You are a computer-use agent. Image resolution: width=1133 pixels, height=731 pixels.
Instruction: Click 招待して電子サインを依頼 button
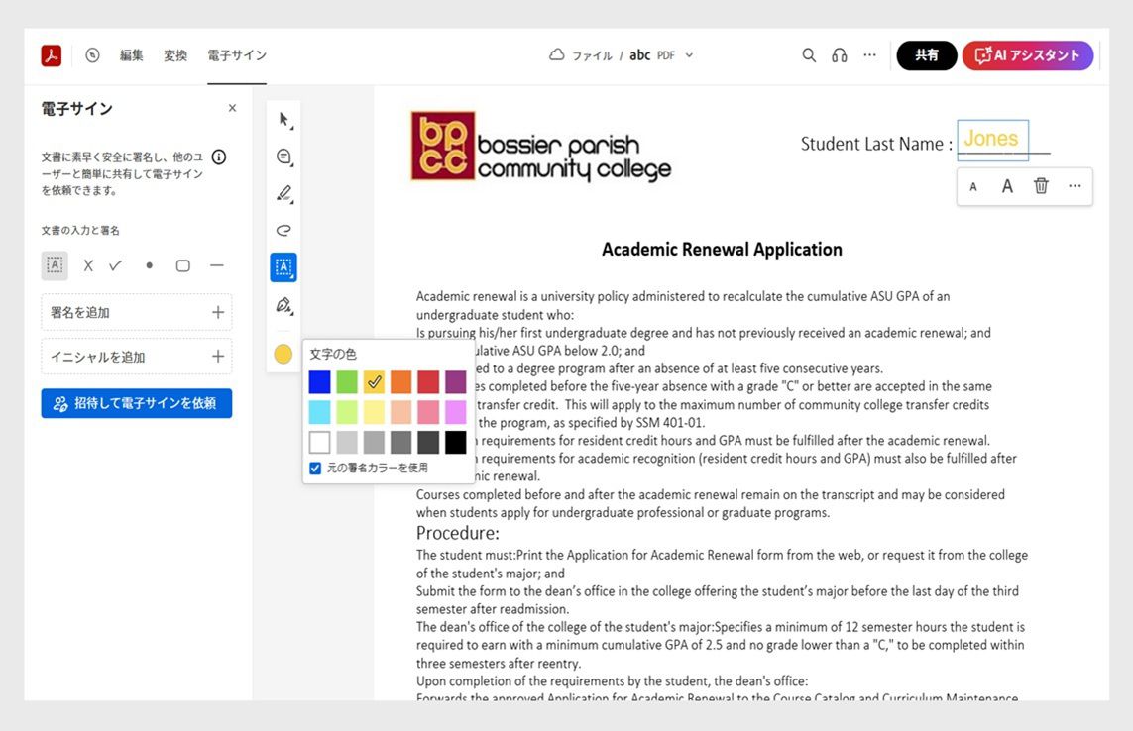137,403
